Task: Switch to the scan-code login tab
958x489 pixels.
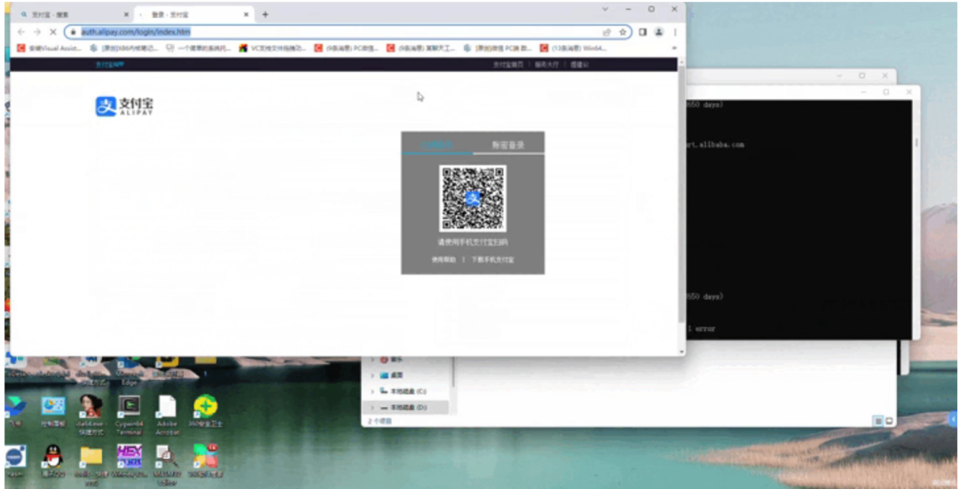Action: pyautogui.click(x=436, y=145)
